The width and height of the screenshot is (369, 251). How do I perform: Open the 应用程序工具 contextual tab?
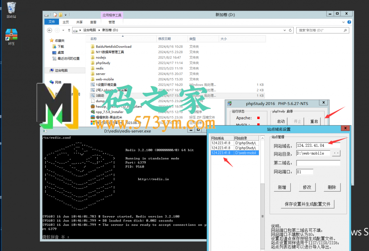coord(112,15)
